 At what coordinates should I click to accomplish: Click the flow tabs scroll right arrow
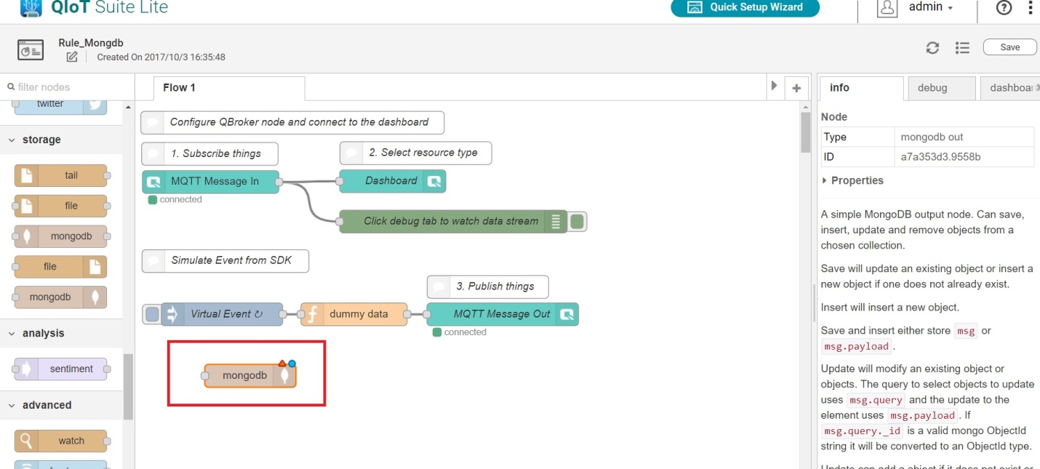[x=774, y=87]
